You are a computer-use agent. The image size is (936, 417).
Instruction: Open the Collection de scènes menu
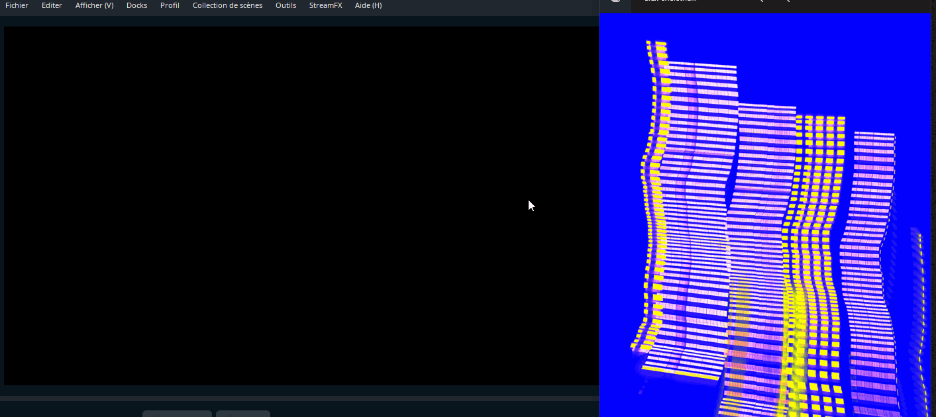[227, 5]
